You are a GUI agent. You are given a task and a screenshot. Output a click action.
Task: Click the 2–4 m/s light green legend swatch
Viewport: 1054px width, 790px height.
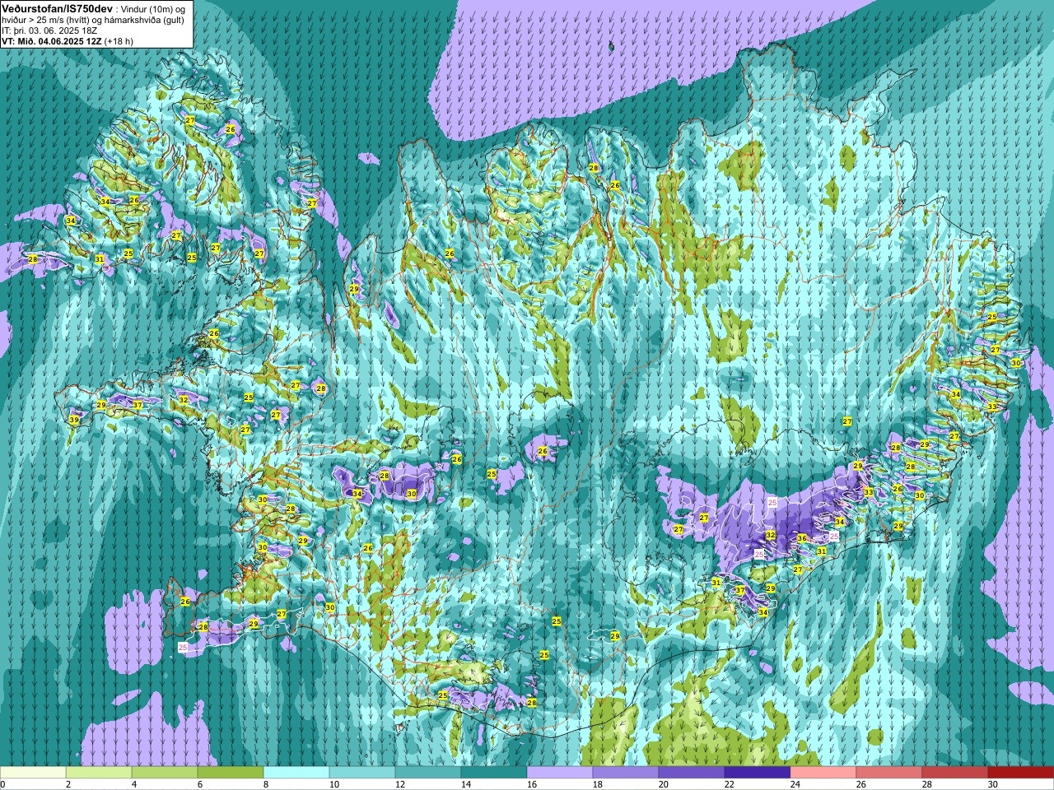pos(99,773)
